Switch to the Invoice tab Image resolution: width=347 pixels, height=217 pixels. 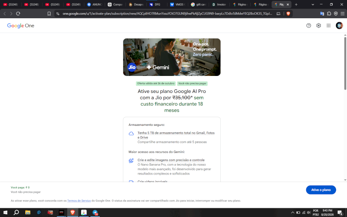(219, 4)
